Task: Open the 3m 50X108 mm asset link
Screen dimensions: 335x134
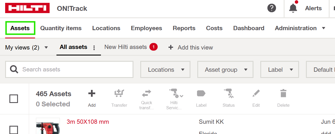Action: (x=88, y=122)
